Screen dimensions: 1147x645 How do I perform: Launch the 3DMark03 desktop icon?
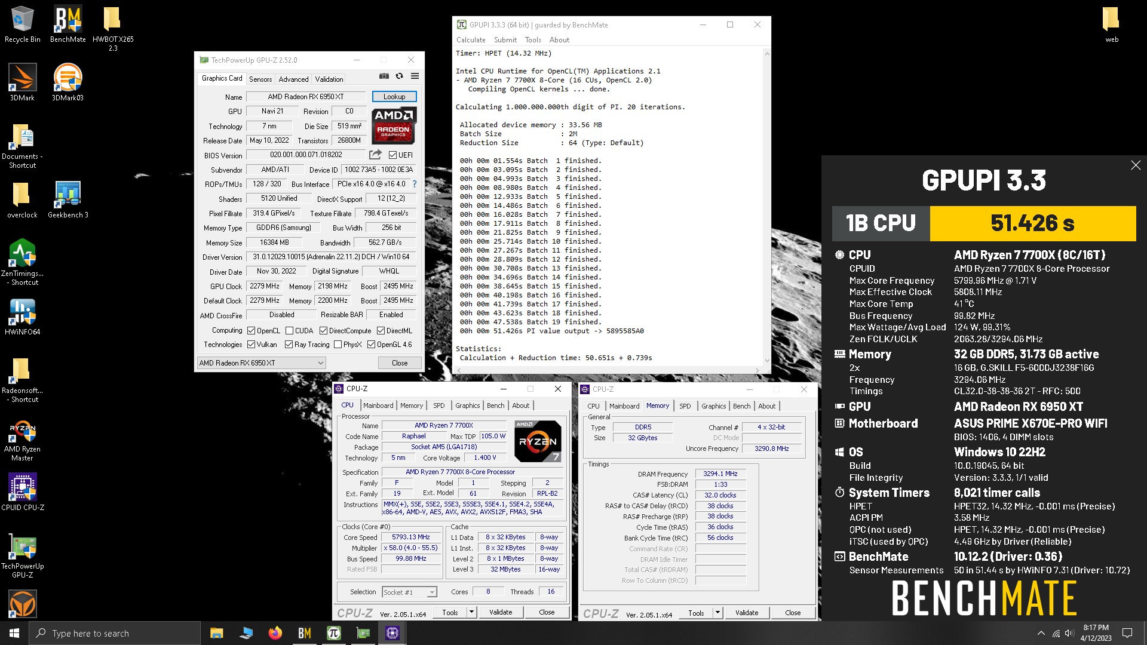(x=68, y=82)
